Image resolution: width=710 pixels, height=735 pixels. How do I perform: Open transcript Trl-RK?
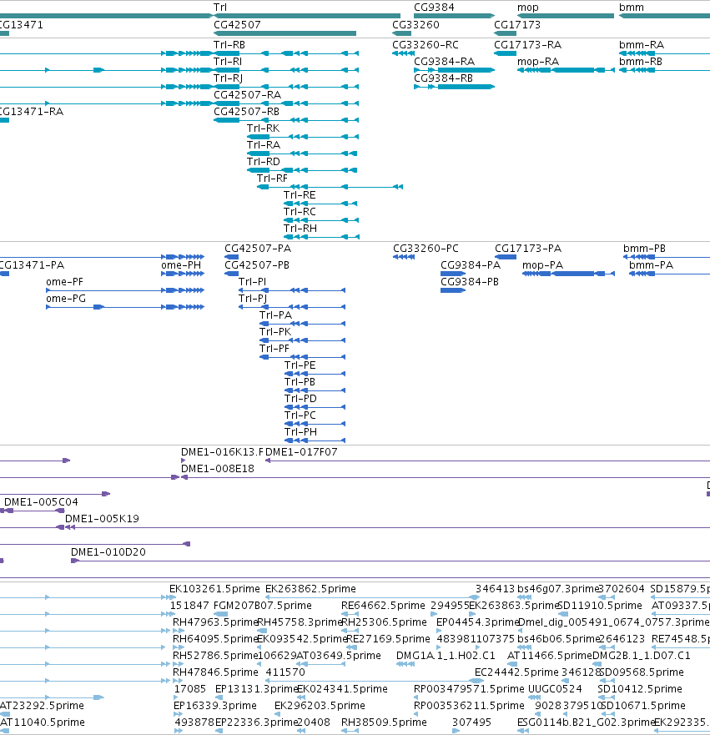coord(263,128)
